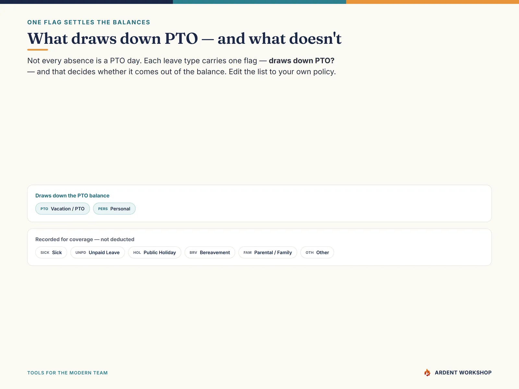Viewport: 519px width, 389px height.
Task: Choose the Unpaid Leave chip
Action: click(98, 253)
